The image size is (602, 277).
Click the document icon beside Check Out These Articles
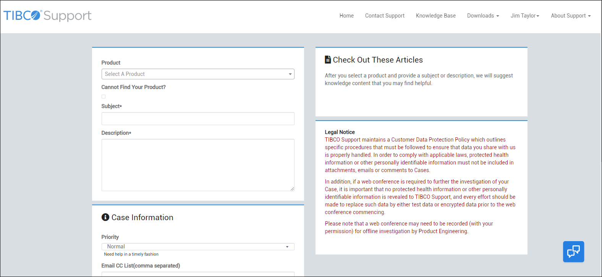(x=328, y=60)
